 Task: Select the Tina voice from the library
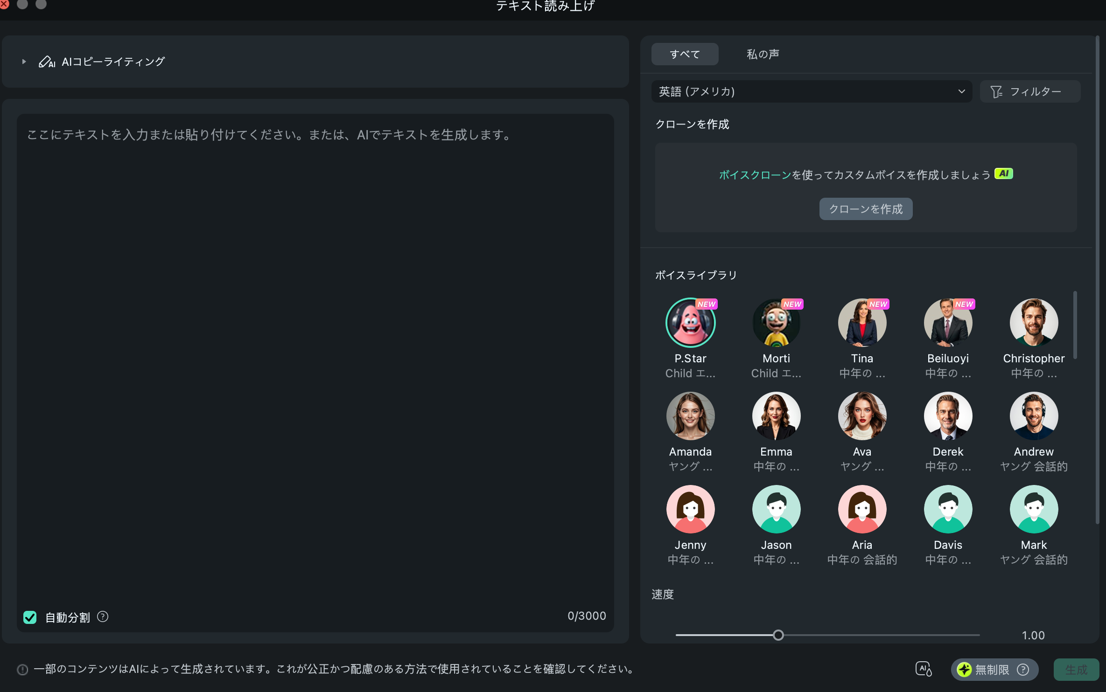tap(862, 323)
